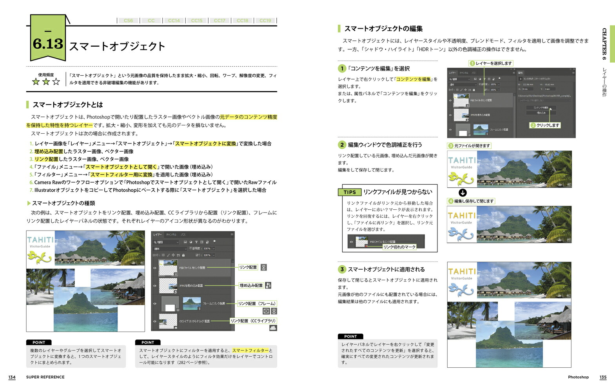This screenshot has width=615, height=392.
Task: Open Properties panel menu icon
Action: (573, 73)
